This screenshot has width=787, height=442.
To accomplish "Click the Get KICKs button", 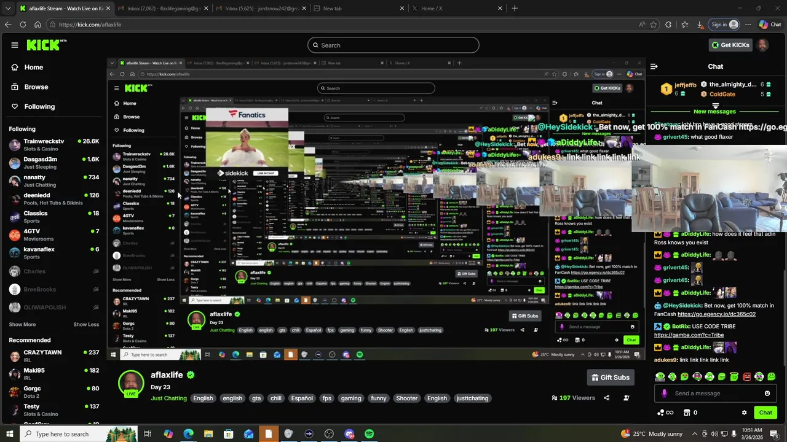I will (x=730, y=45).
